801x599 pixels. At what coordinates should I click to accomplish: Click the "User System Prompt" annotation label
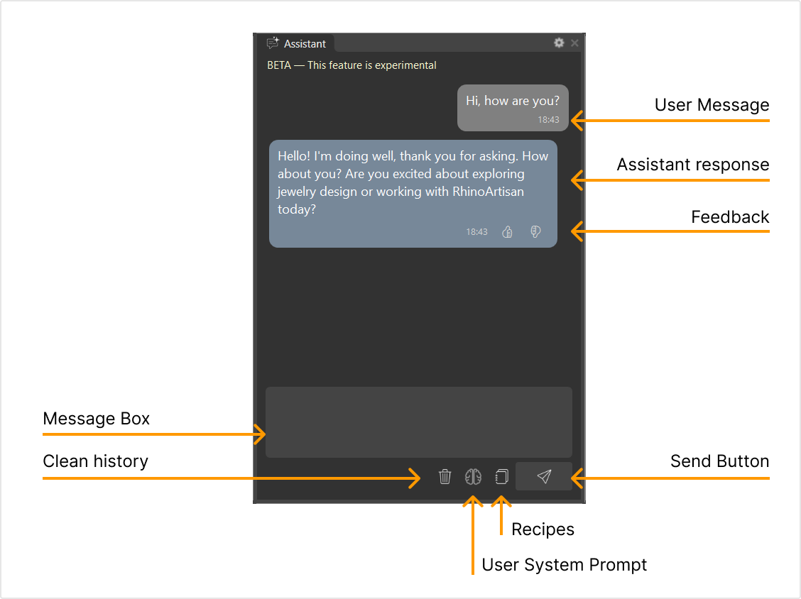(564, 565)
